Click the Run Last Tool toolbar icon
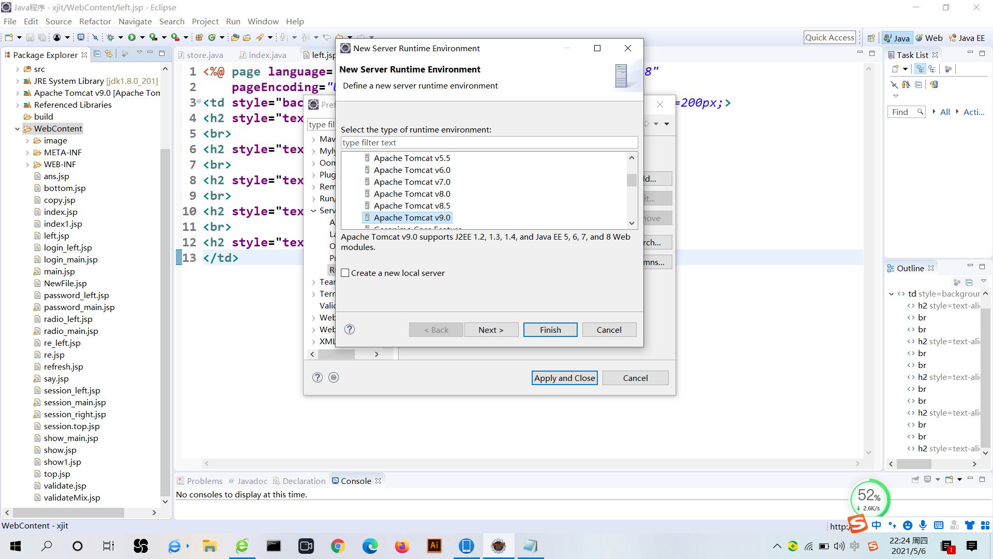The image size is (993, 559). coord(175,37)
